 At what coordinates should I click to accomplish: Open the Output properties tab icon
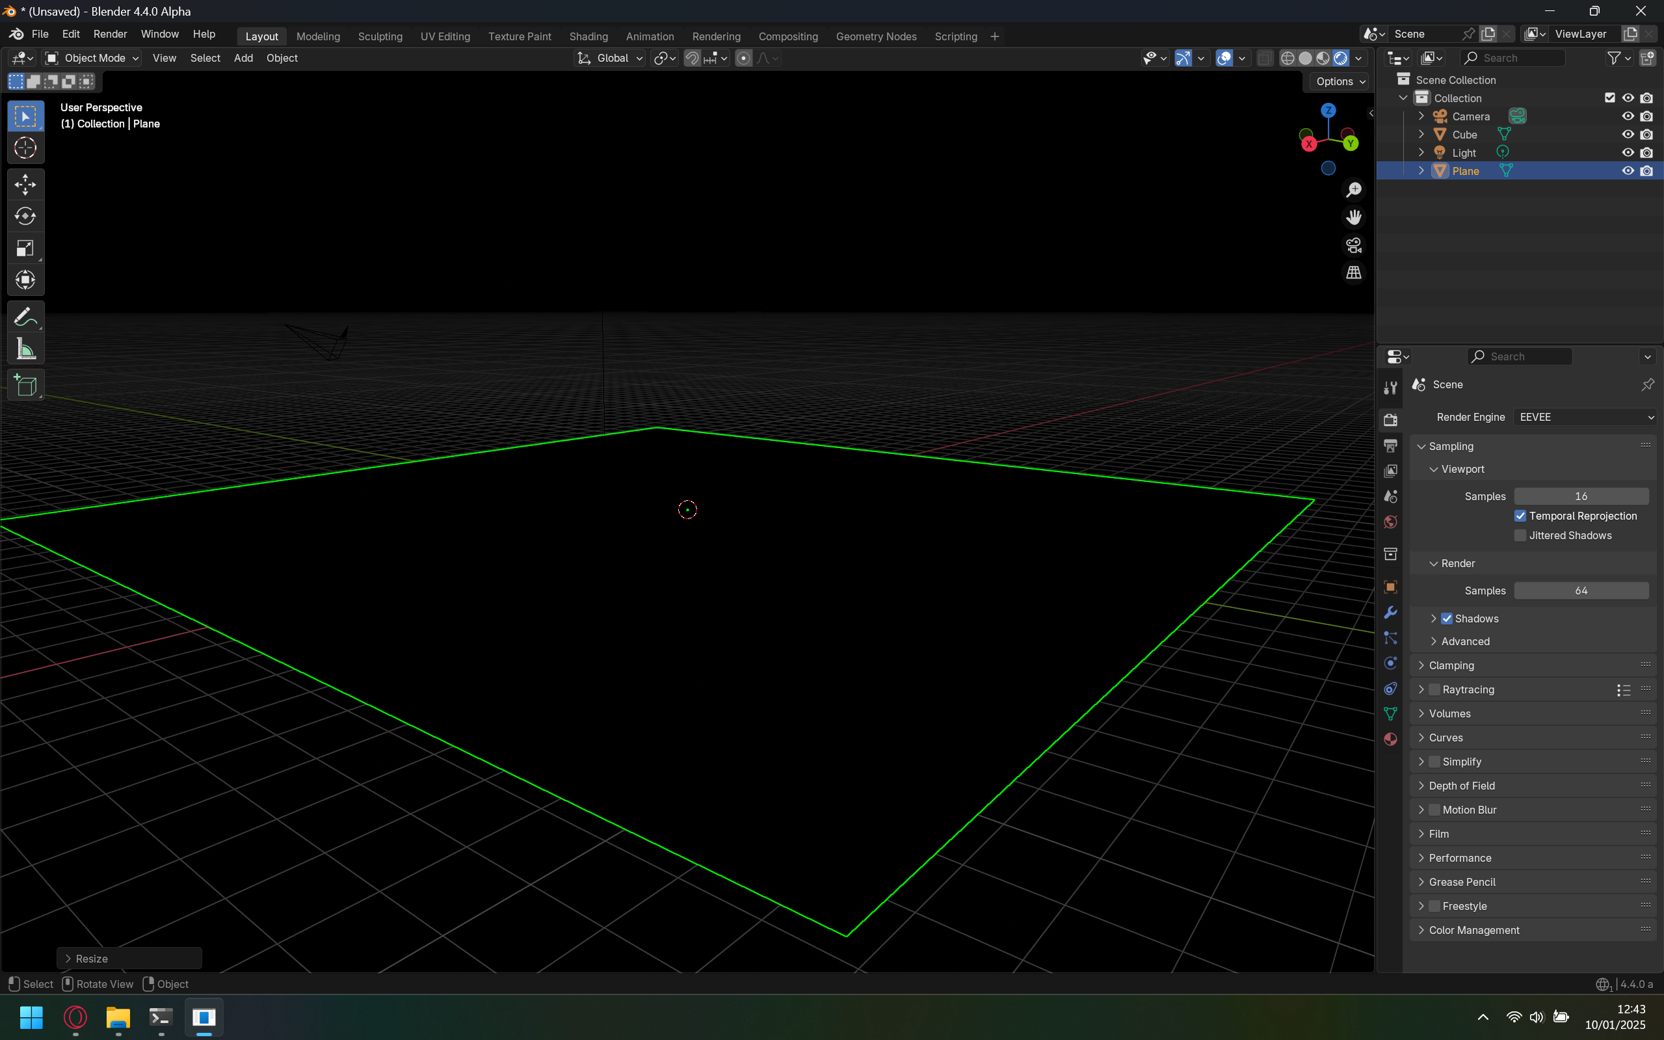tap(1390, 446)
